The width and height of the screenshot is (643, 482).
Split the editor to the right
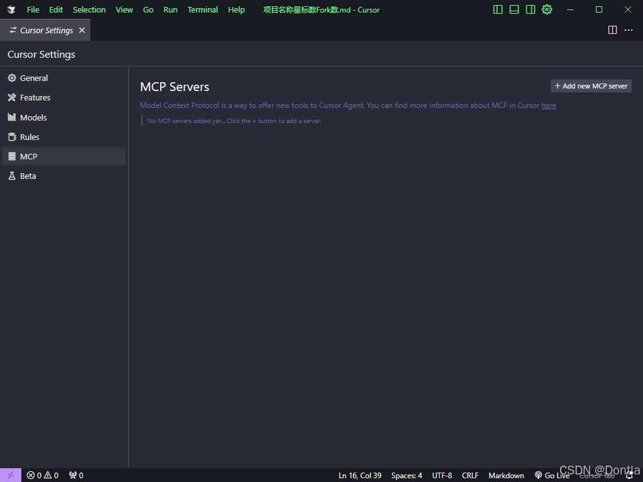click(612, 30)
